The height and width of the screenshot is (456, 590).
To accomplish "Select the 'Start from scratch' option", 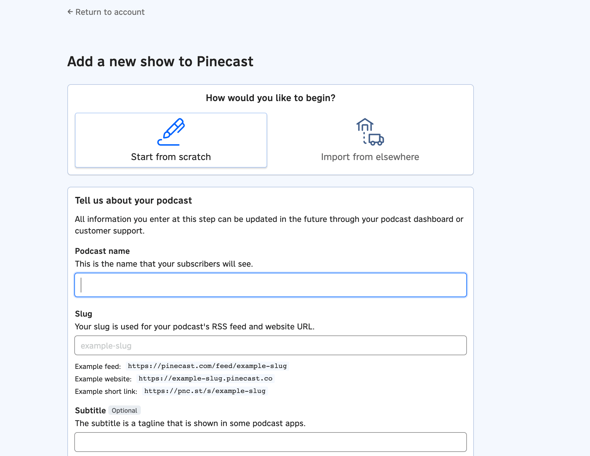I will 171,140.
